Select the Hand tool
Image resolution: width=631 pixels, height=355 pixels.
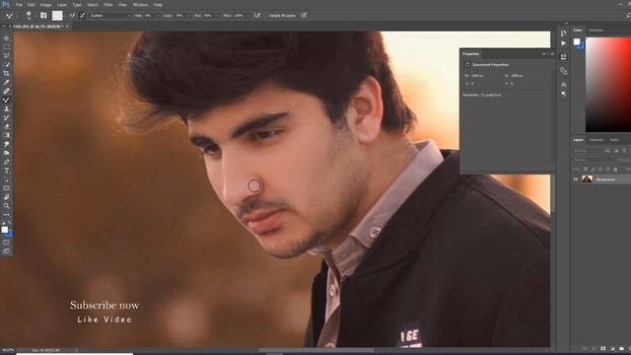click(7, 197)
